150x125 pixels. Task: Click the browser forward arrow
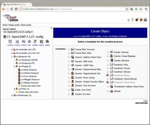tap(7, 9)
